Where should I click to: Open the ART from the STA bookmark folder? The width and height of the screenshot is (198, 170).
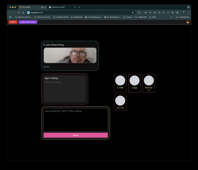click(43, 17)
